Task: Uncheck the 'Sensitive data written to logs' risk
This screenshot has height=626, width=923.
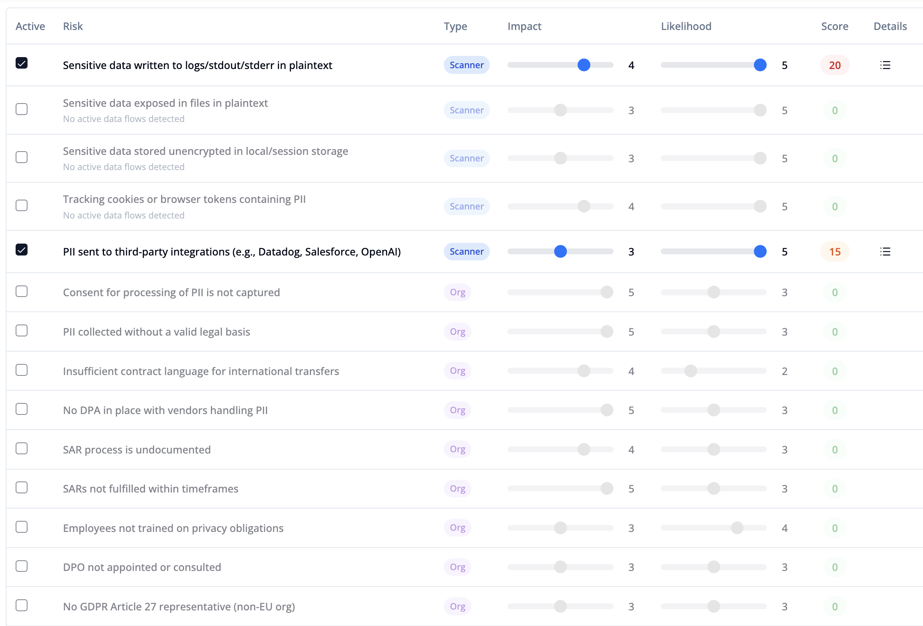Action: click(x=21, y=63)
